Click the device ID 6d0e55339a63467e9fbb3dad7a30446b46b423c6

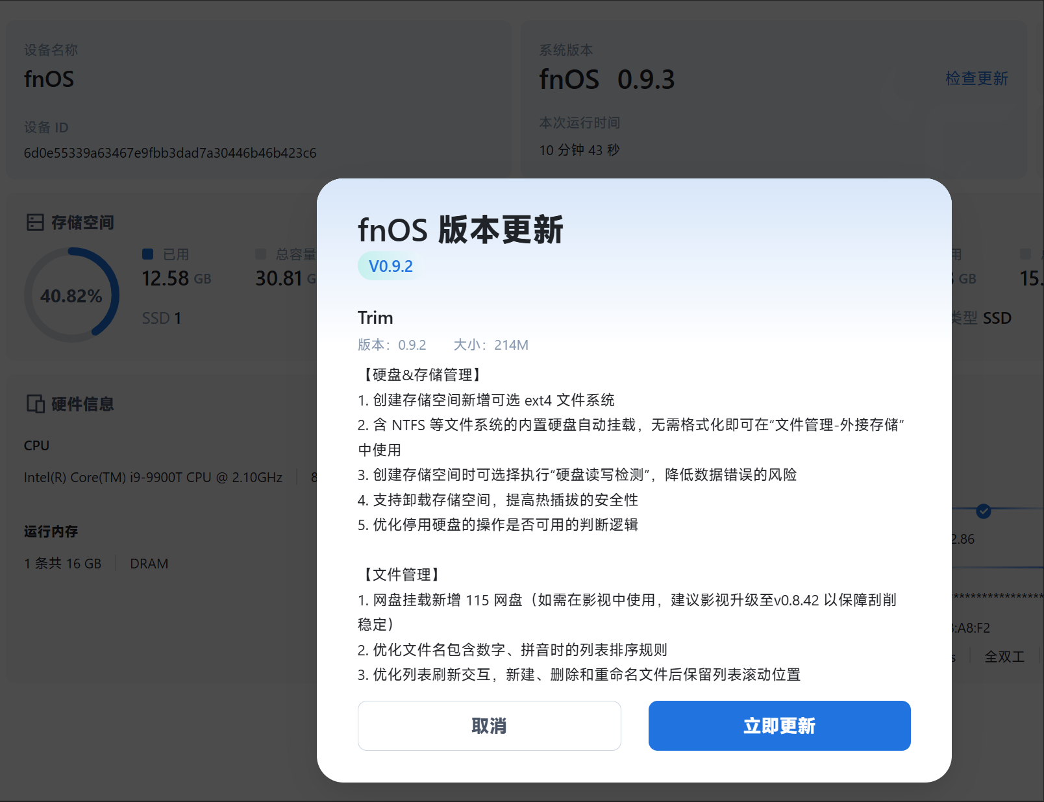(170, 153)
